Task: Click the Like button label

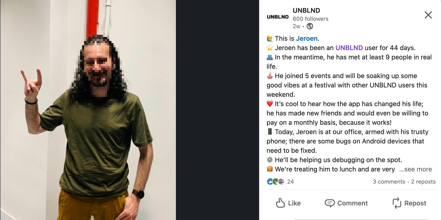Action: [294, 203]
